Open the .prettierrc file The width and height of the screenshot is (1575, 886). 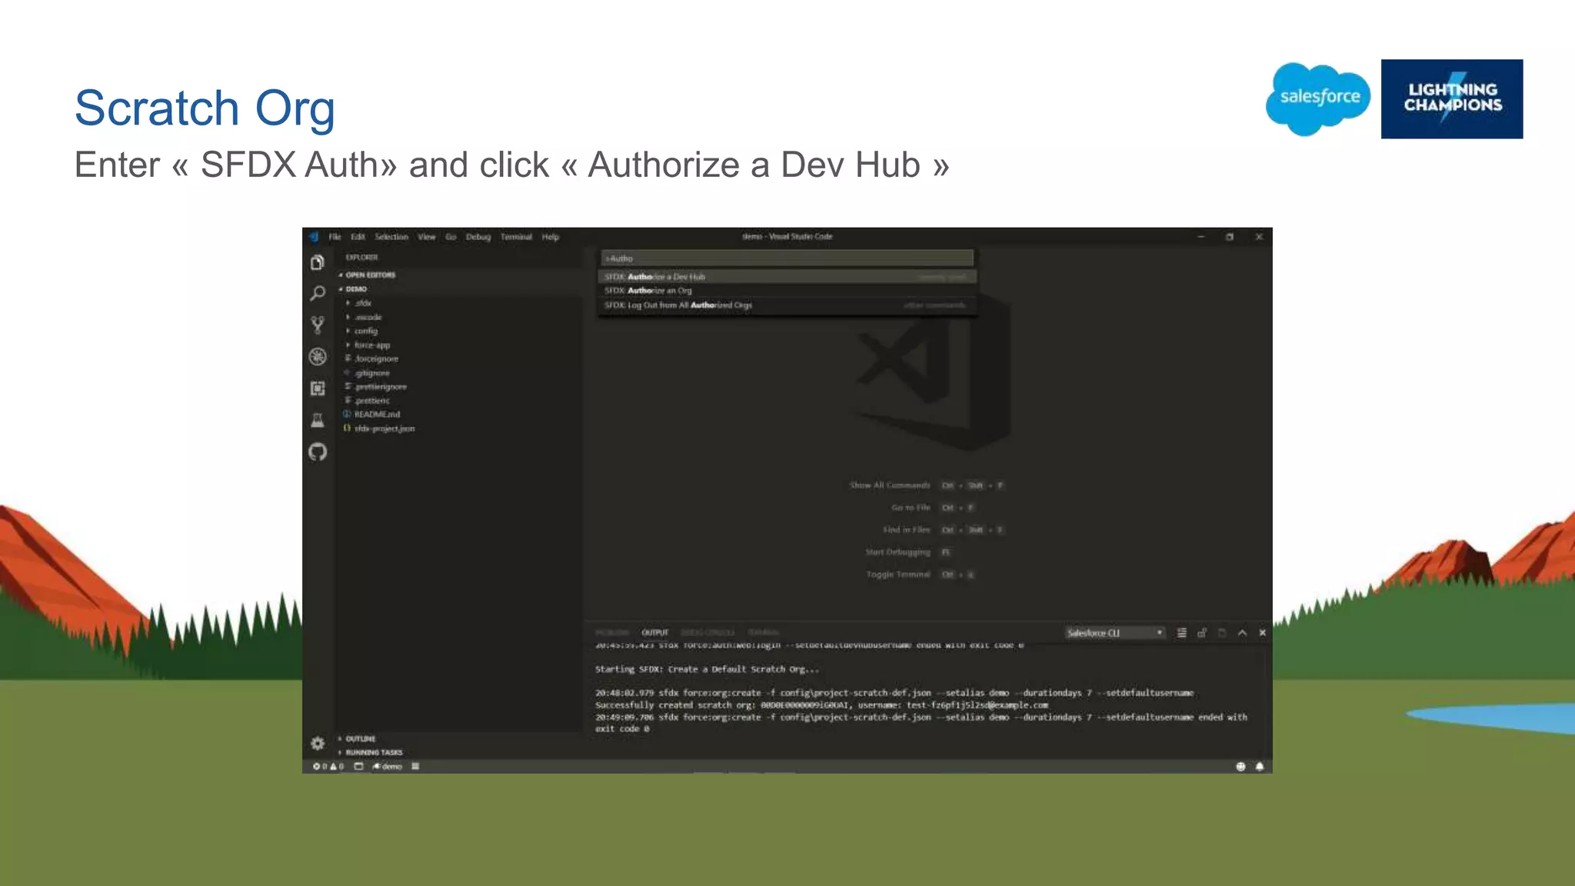click(460, 401)
